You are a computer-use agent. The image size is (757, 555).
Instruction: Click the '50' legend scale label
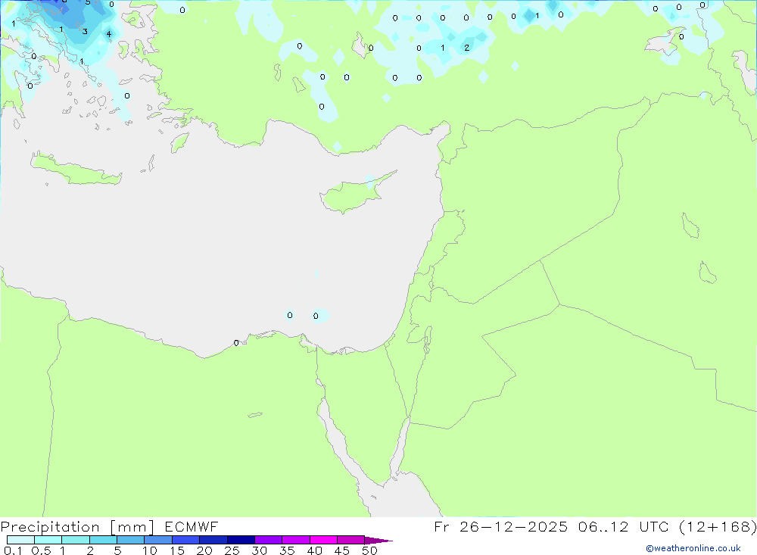pyautogui.click(x=369, y=550)
